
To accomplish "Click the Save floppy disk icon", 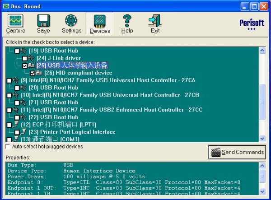I will (43, 21).
